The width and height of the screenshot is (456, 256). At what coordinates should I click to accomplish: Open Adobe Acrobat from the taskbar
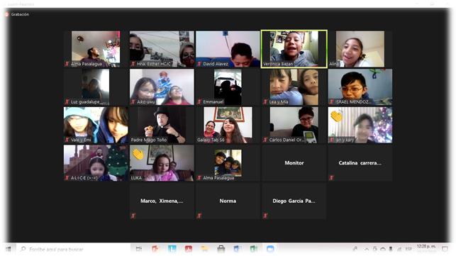point(189,249)
